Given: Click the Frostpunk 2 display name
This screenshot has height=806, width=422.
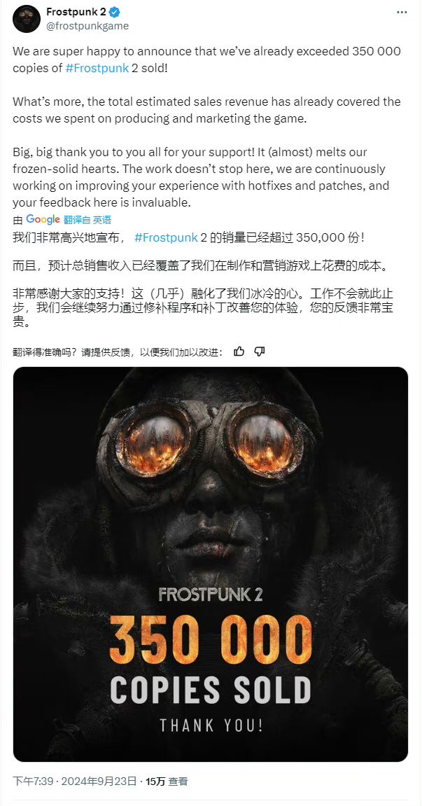Looking at the screenshot, I should coord(76,13).
